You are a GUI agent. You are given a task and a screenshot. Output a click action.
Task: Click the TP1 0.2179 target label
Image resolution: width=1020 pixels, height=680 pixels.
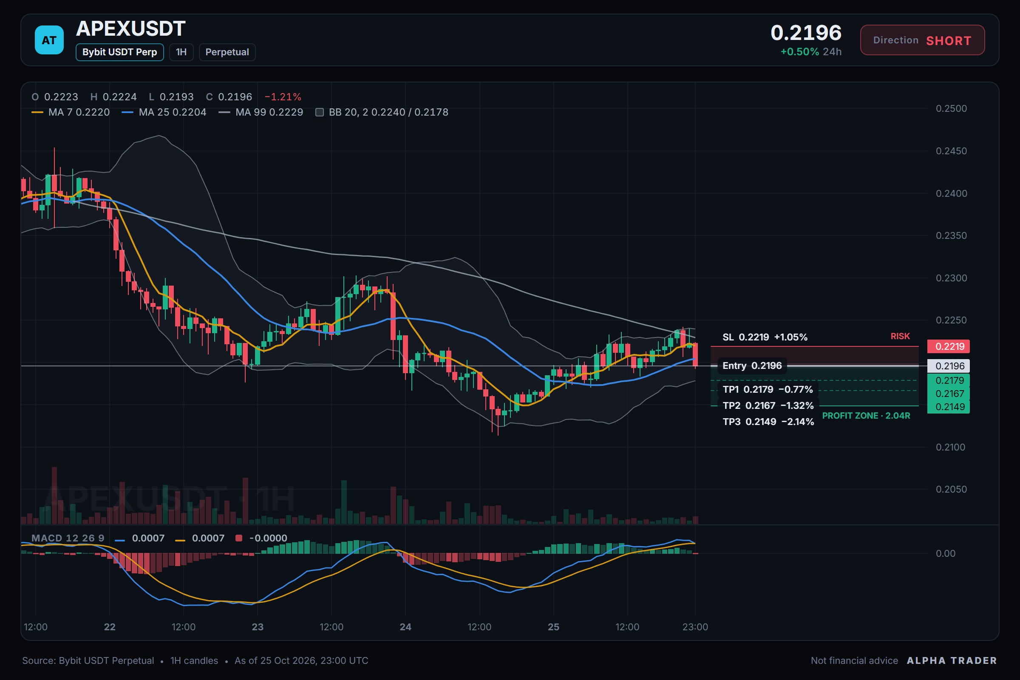tap(768, 389)
